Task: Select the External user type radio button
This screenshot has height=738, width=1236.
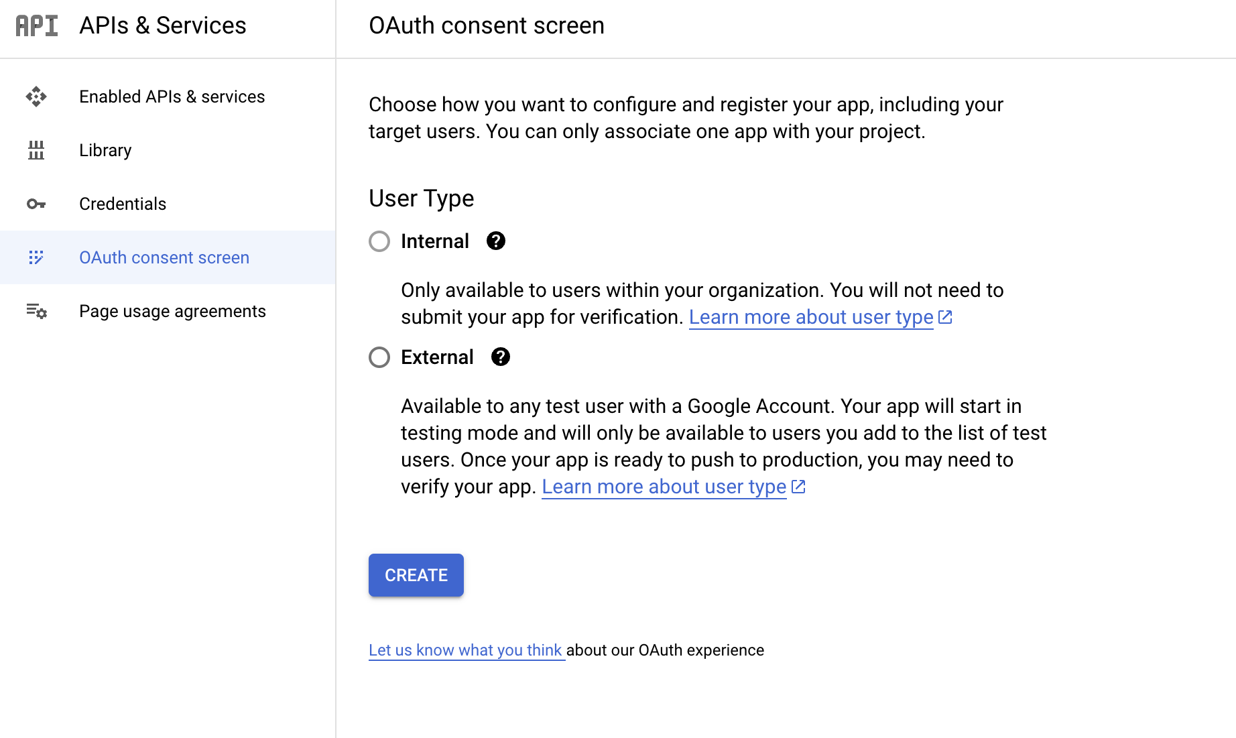Action: coord(379,357)
